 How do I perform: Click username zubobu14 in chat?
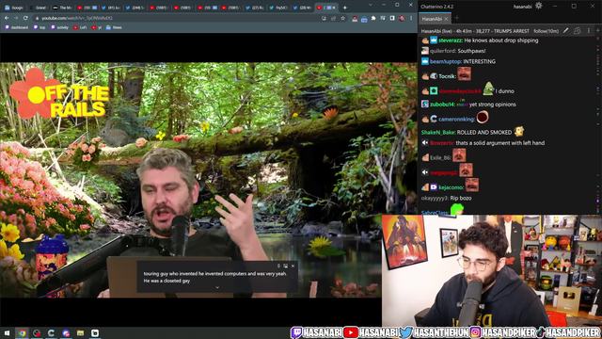(442, 105)
